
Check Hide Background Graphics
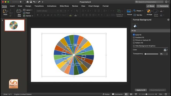(134, 46)
